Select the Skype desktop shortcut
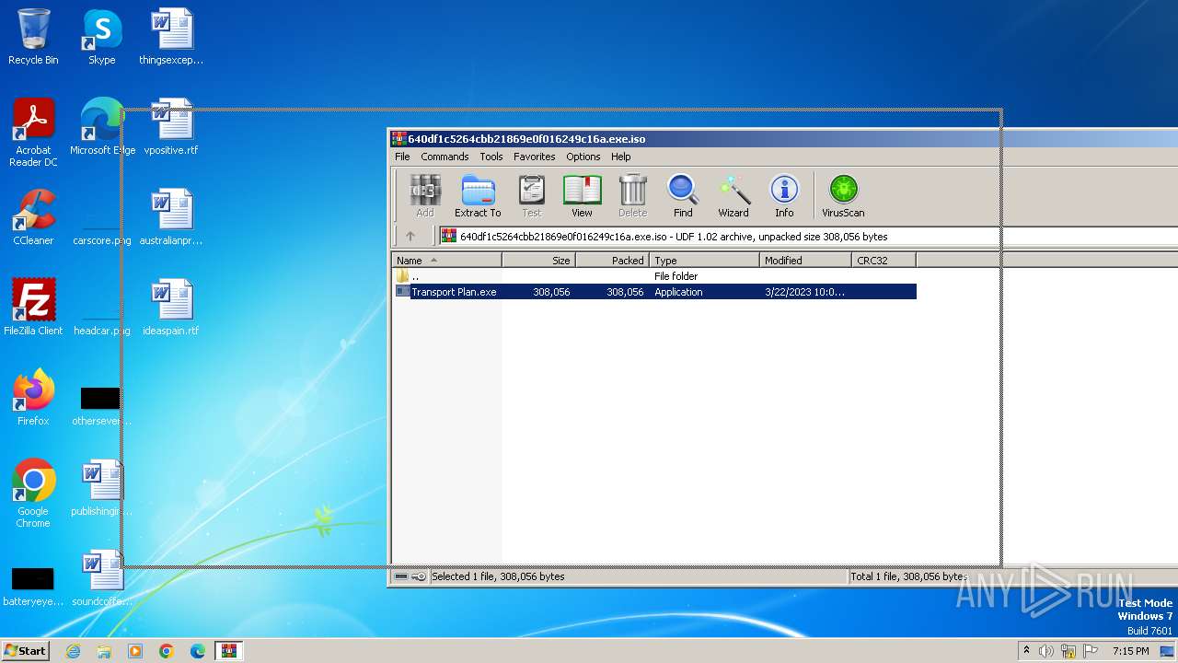 (x=101, y=37)
